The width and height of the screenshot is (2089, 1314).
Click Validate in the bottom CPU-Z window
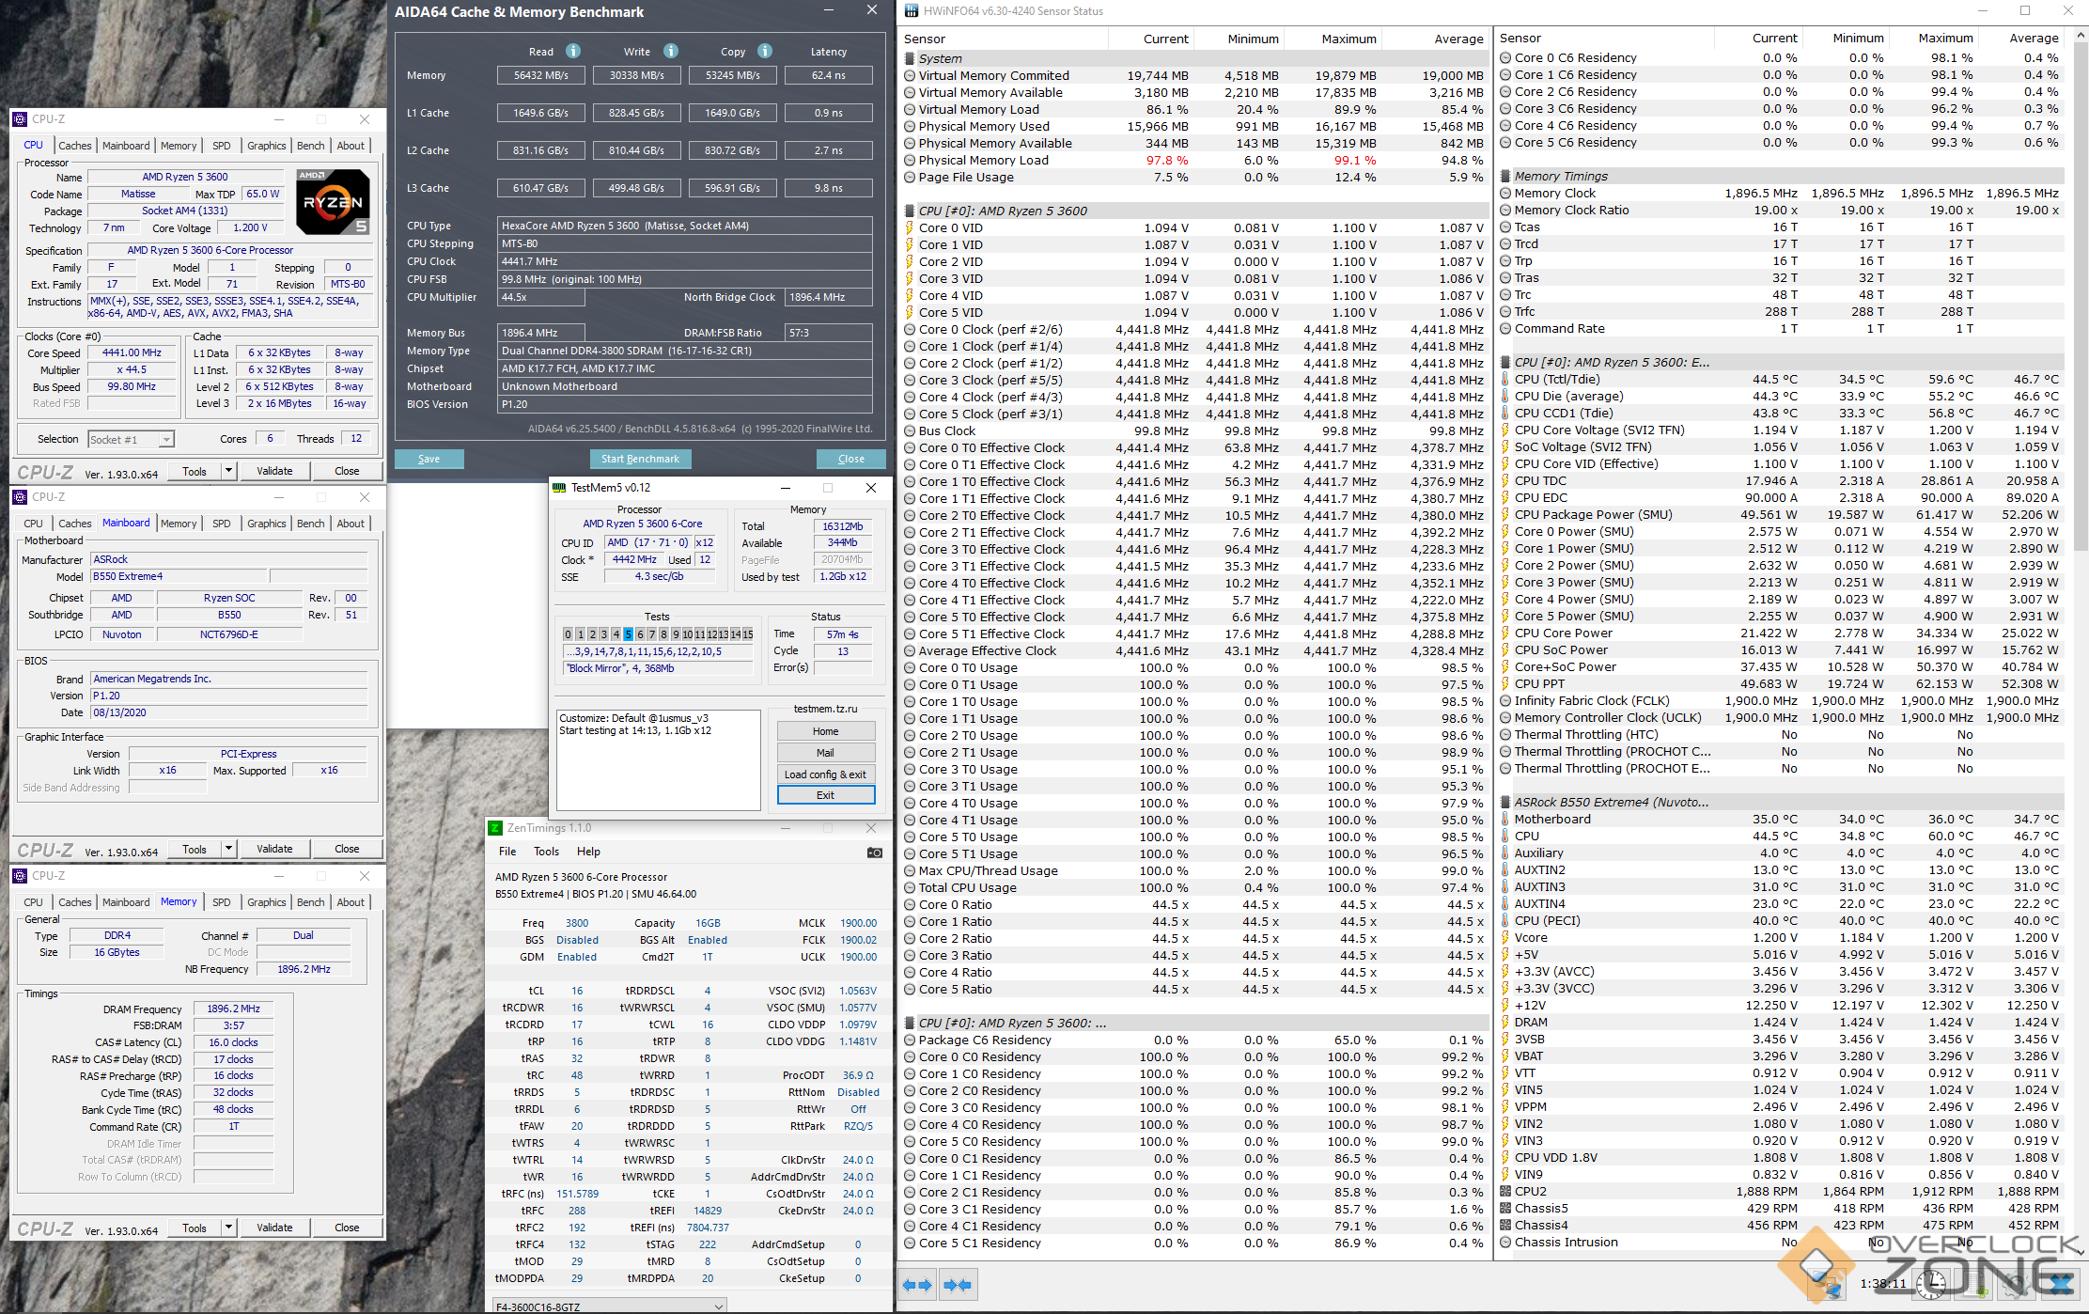pyautogui.click(x=274, y=1228)
